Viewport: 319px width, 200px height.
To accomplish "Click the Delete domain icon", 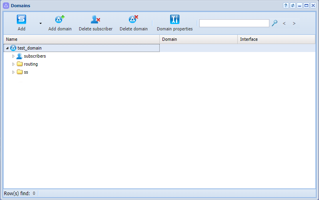I will click(x=133, y=20).
